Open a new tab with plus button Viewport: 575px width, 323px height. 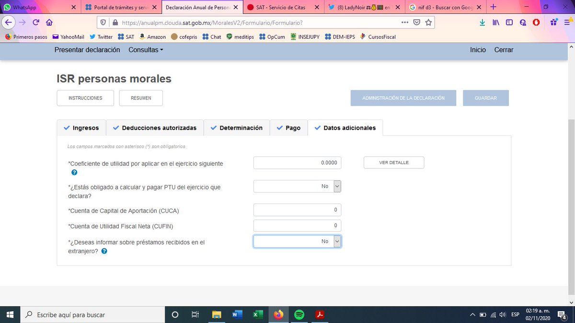pos(493,7)
